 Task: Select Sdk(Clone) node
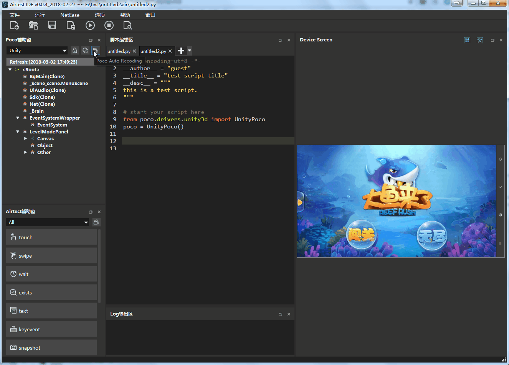coord(42,97)
